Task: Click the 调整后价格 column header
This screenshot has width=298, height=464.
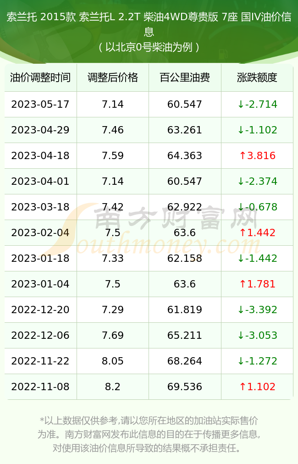Action: [113, 77]
